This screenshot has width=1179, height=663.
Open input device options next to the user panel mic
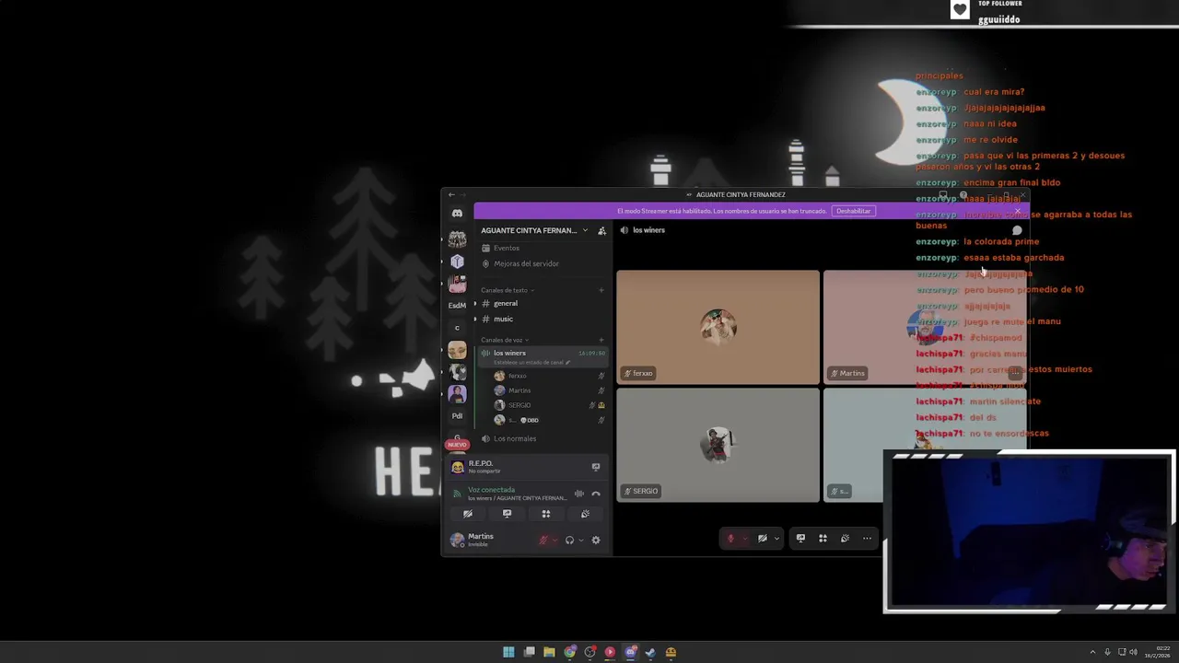coord(554,541)
